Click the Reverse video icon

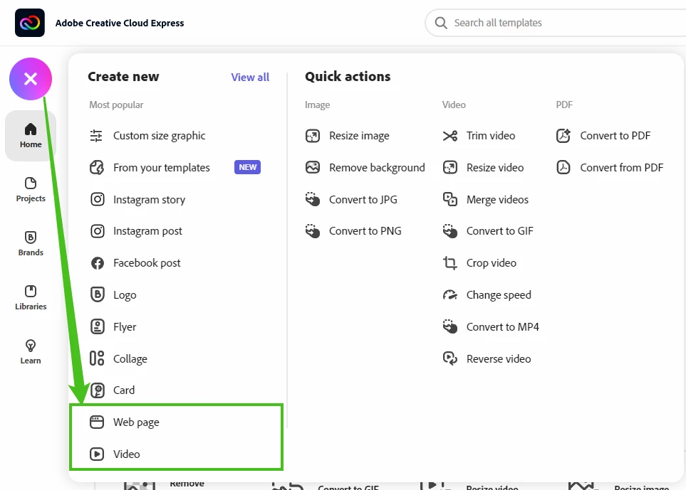coord(449,358)
